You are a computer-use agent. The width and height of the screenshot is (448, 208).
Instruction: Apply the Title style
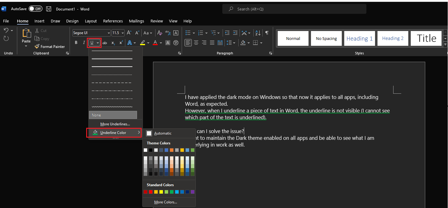[x=426, y=38]
